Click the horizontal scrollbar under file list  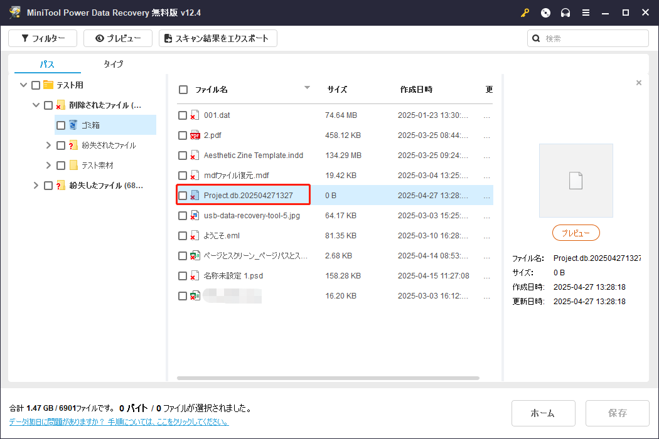(x=328, y=378)
